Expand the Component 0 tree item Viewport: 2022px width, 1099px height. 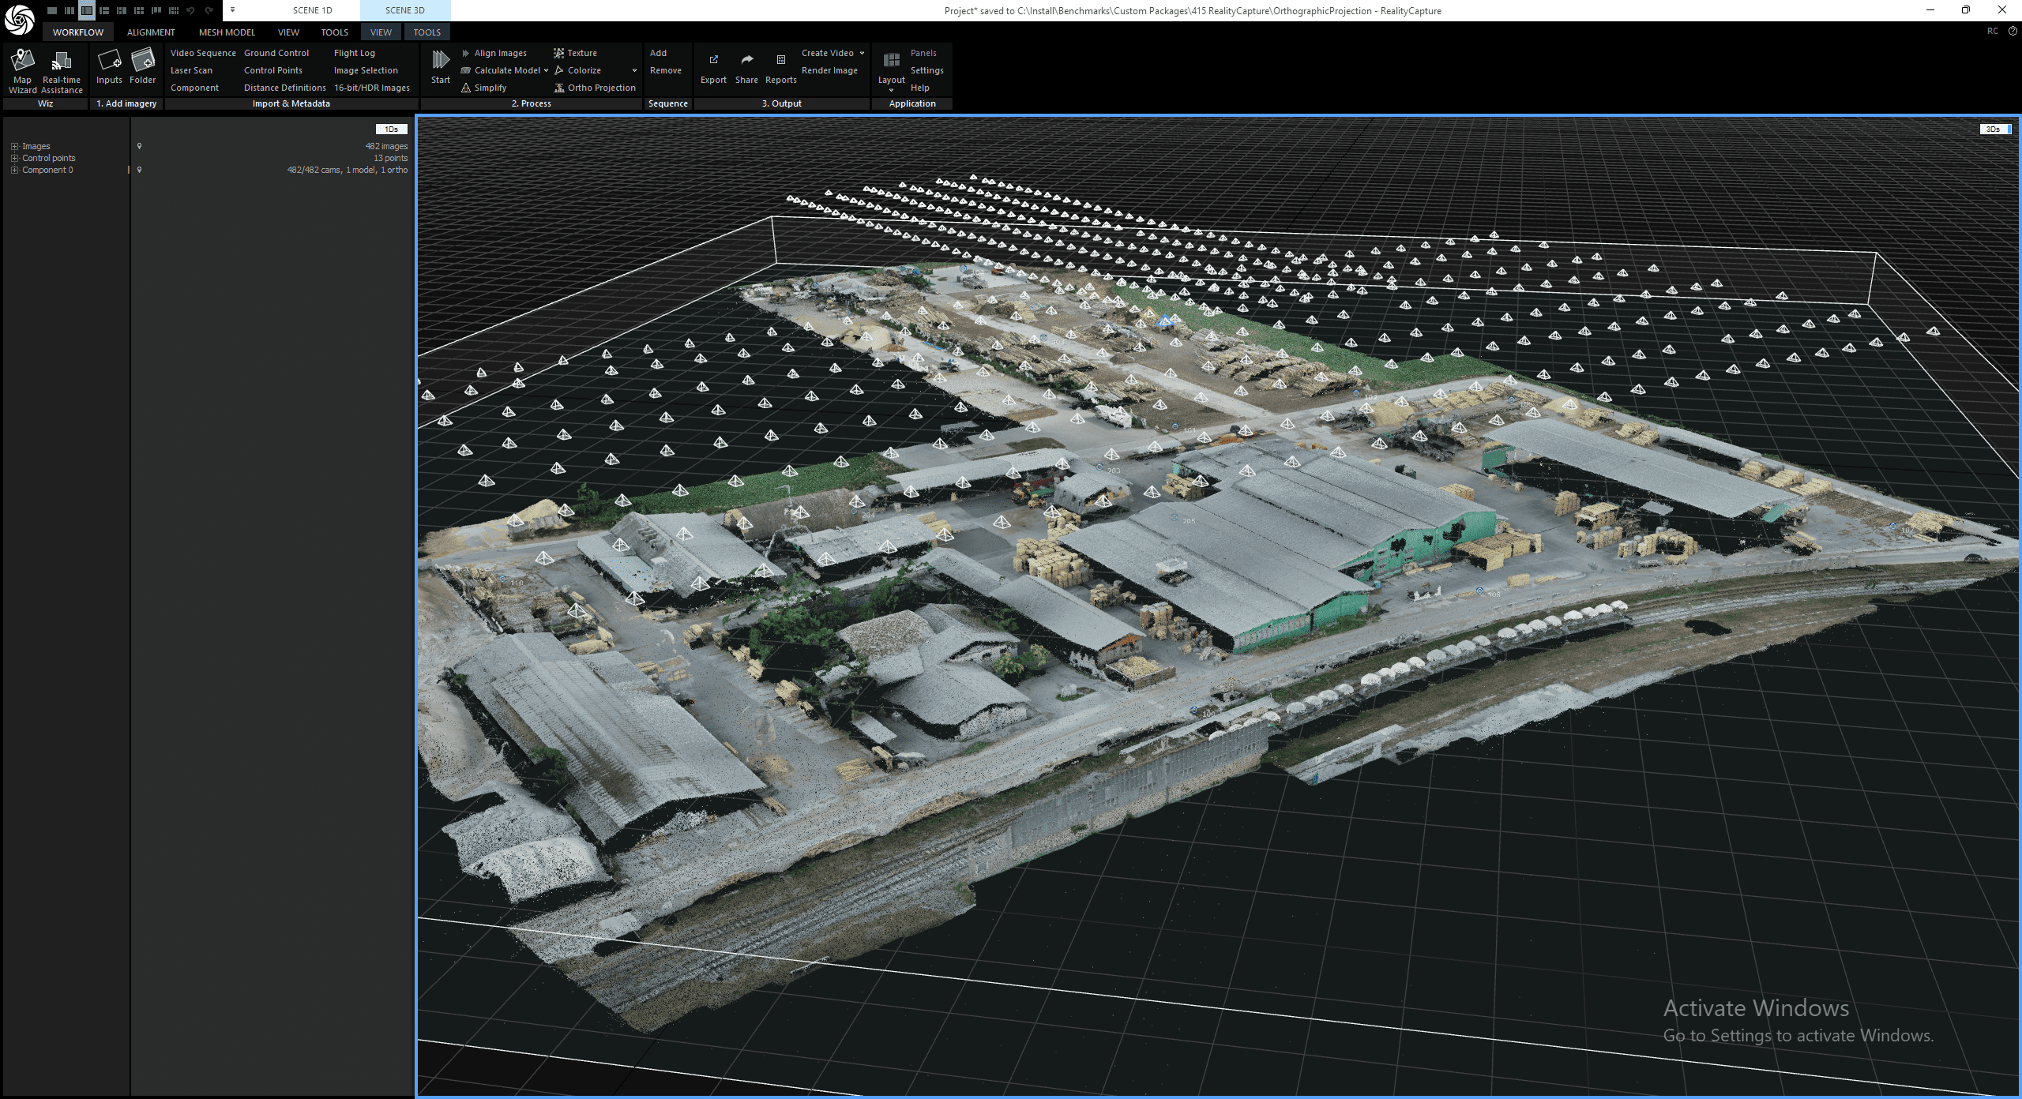(x=13, y=170)
